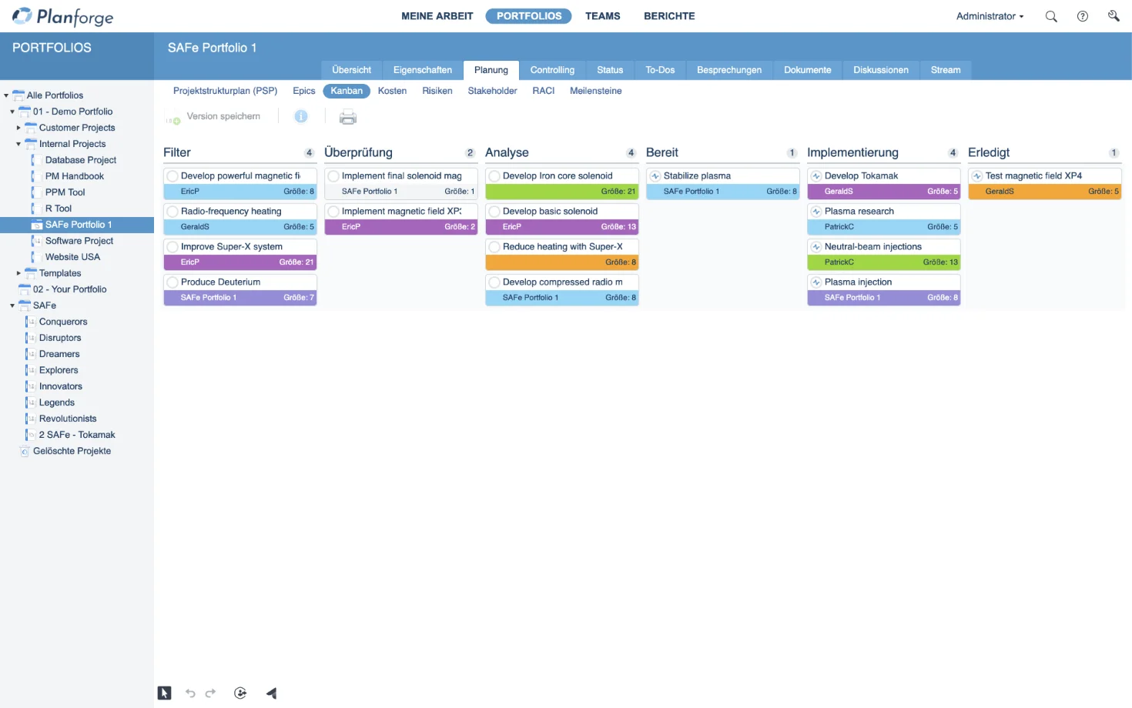Collapse the Internal Projects folder
Image resolution: width=1132 pixels, height=708 pixels.
(18, 144)
